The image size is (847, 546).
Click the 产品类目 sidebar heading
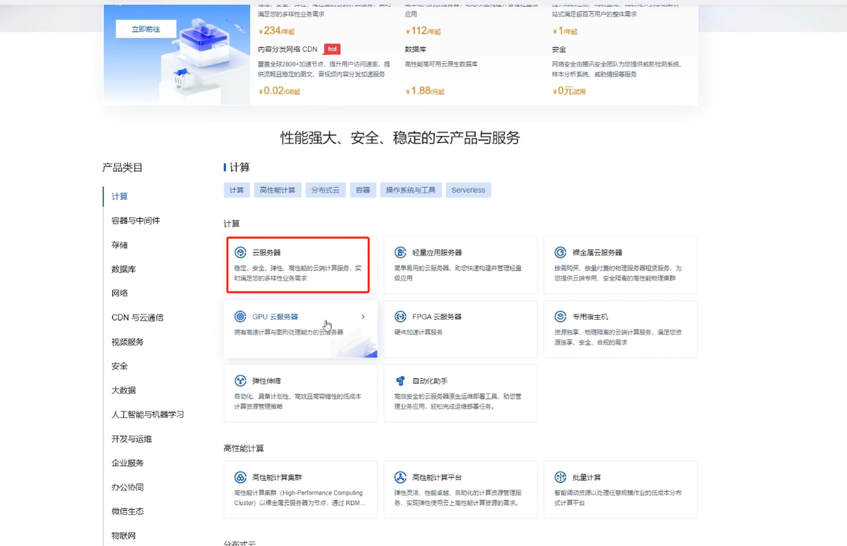click(122, 168)
